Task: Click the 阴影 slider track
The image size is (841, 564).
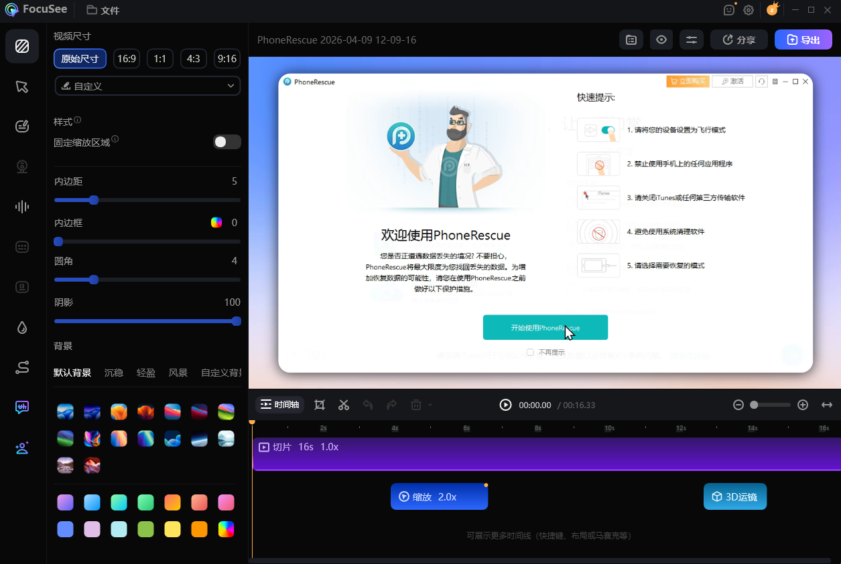Action: pyautogui.click(x=147, y=321)
